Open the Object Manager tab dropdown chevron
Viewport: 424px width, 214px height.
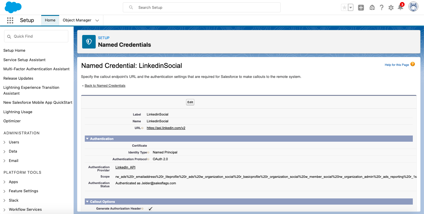[x=97, y=20]
